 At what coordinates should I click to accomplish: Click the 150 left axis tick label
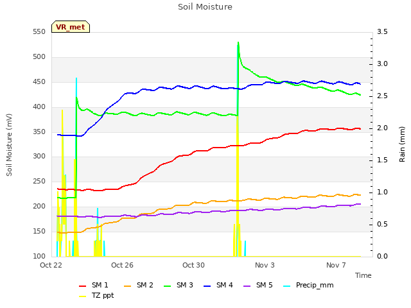pos(39,231)
